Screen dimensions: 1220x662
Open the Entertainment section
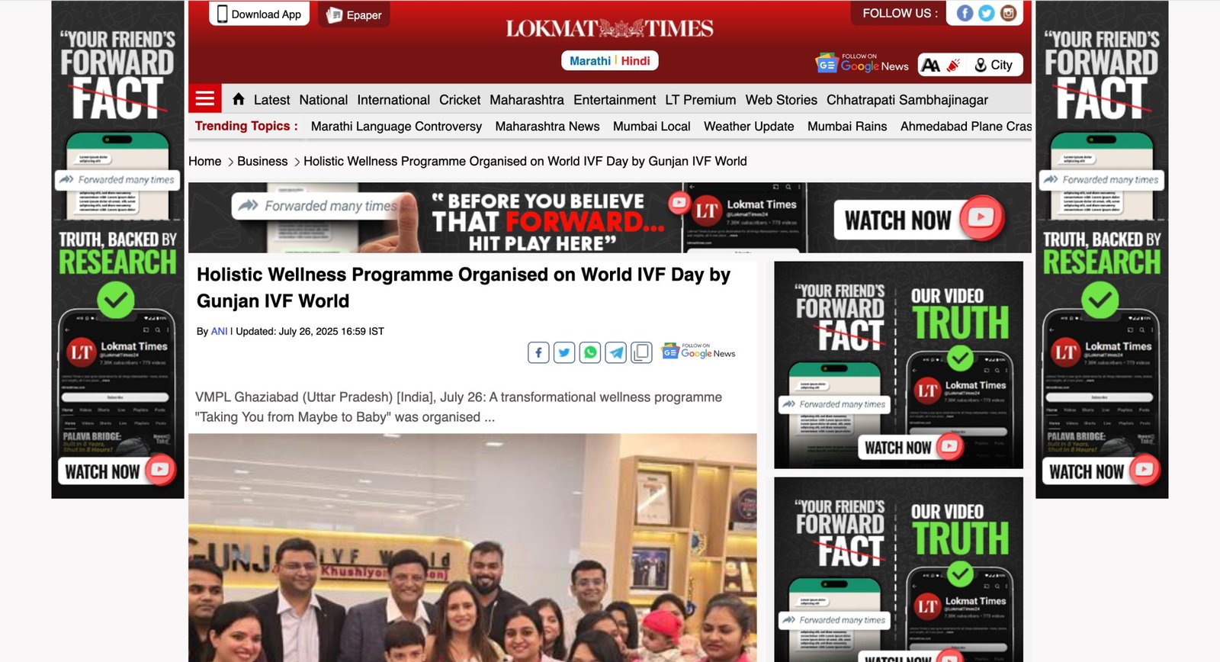click(x=615, y=100)
